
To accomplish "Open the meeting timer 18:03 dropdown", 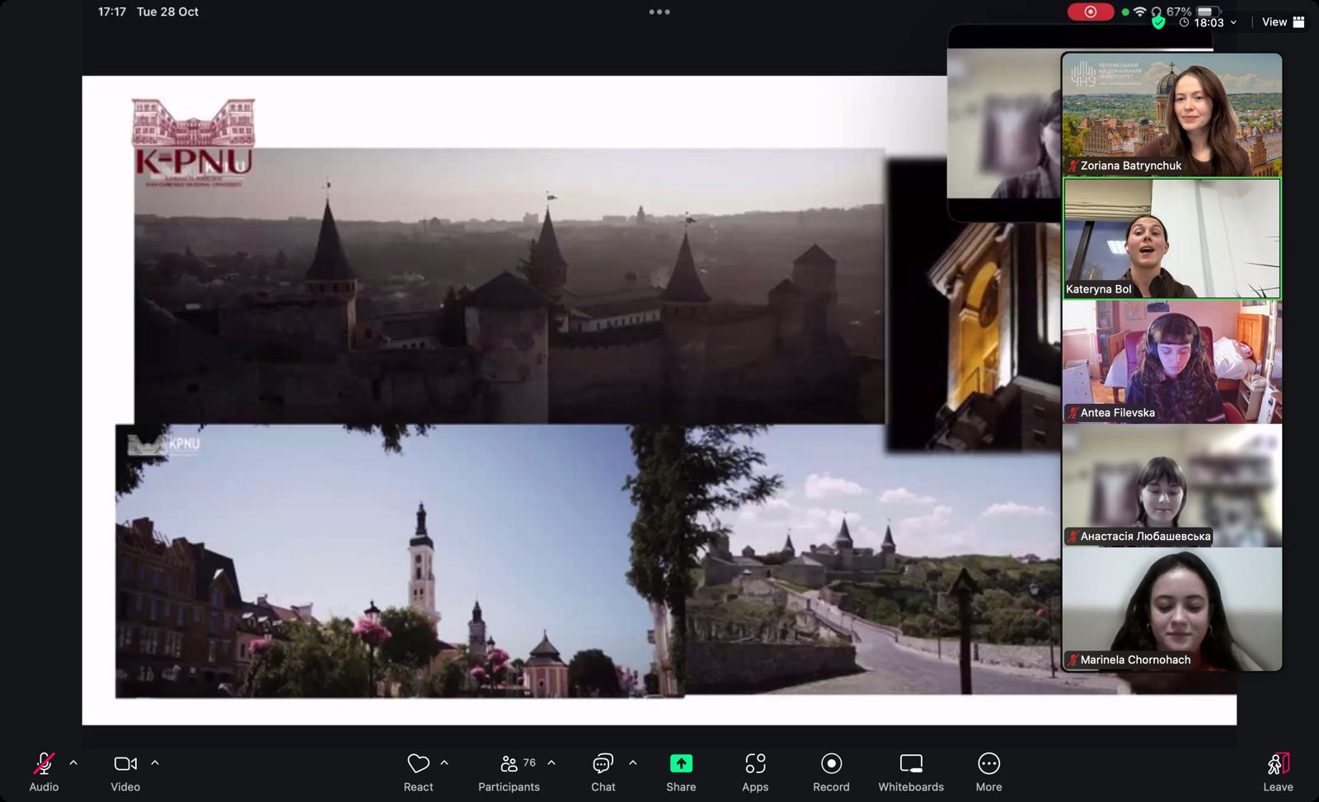I will click(1209, 23).
